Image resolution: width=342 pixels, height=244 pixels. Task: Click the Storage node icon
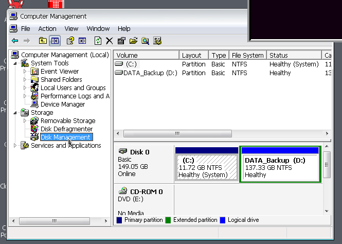[25, 112]
